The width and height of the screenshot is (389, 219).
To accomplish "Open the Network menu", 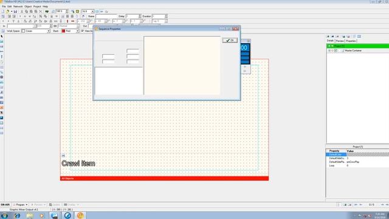I will tap(18, 7).
